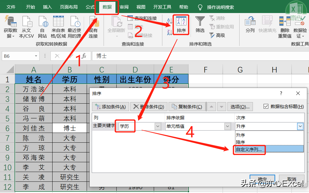Import From Text/CSV (从文本/CSV)
Viewport: 309px width, 193px height.
(27, 27)
